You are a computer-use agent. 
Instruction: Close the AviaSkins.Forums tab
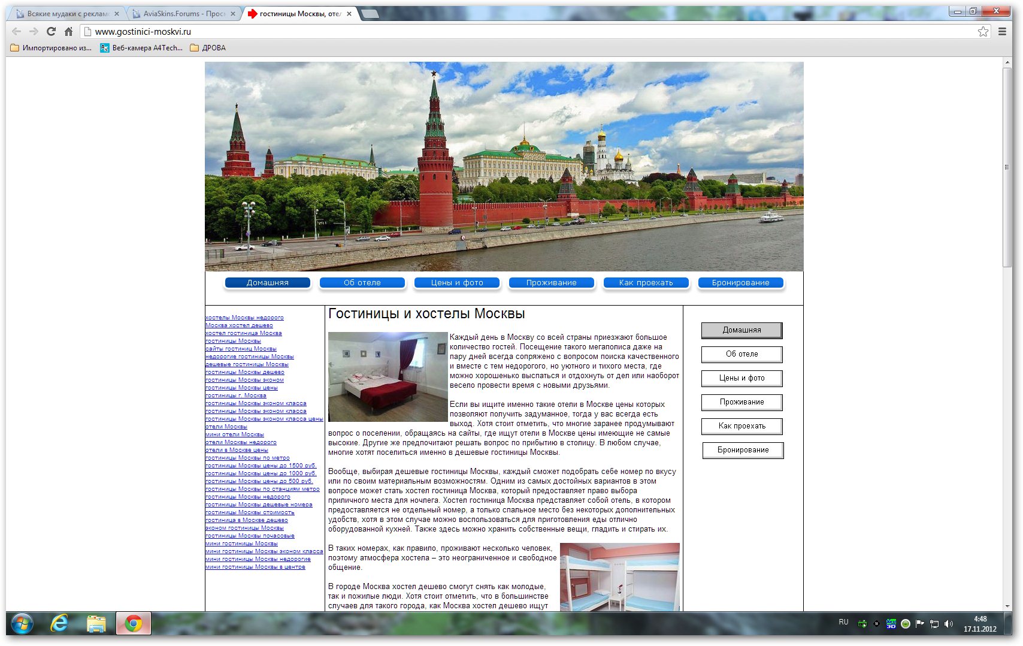[232, 14]
